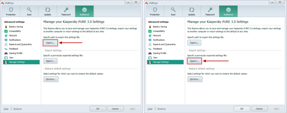Image resolution: width=287 pixels, height=113 pixels.
Task: Click Manage Settings floppy icon in right window
Action: [x=150, y=62]
